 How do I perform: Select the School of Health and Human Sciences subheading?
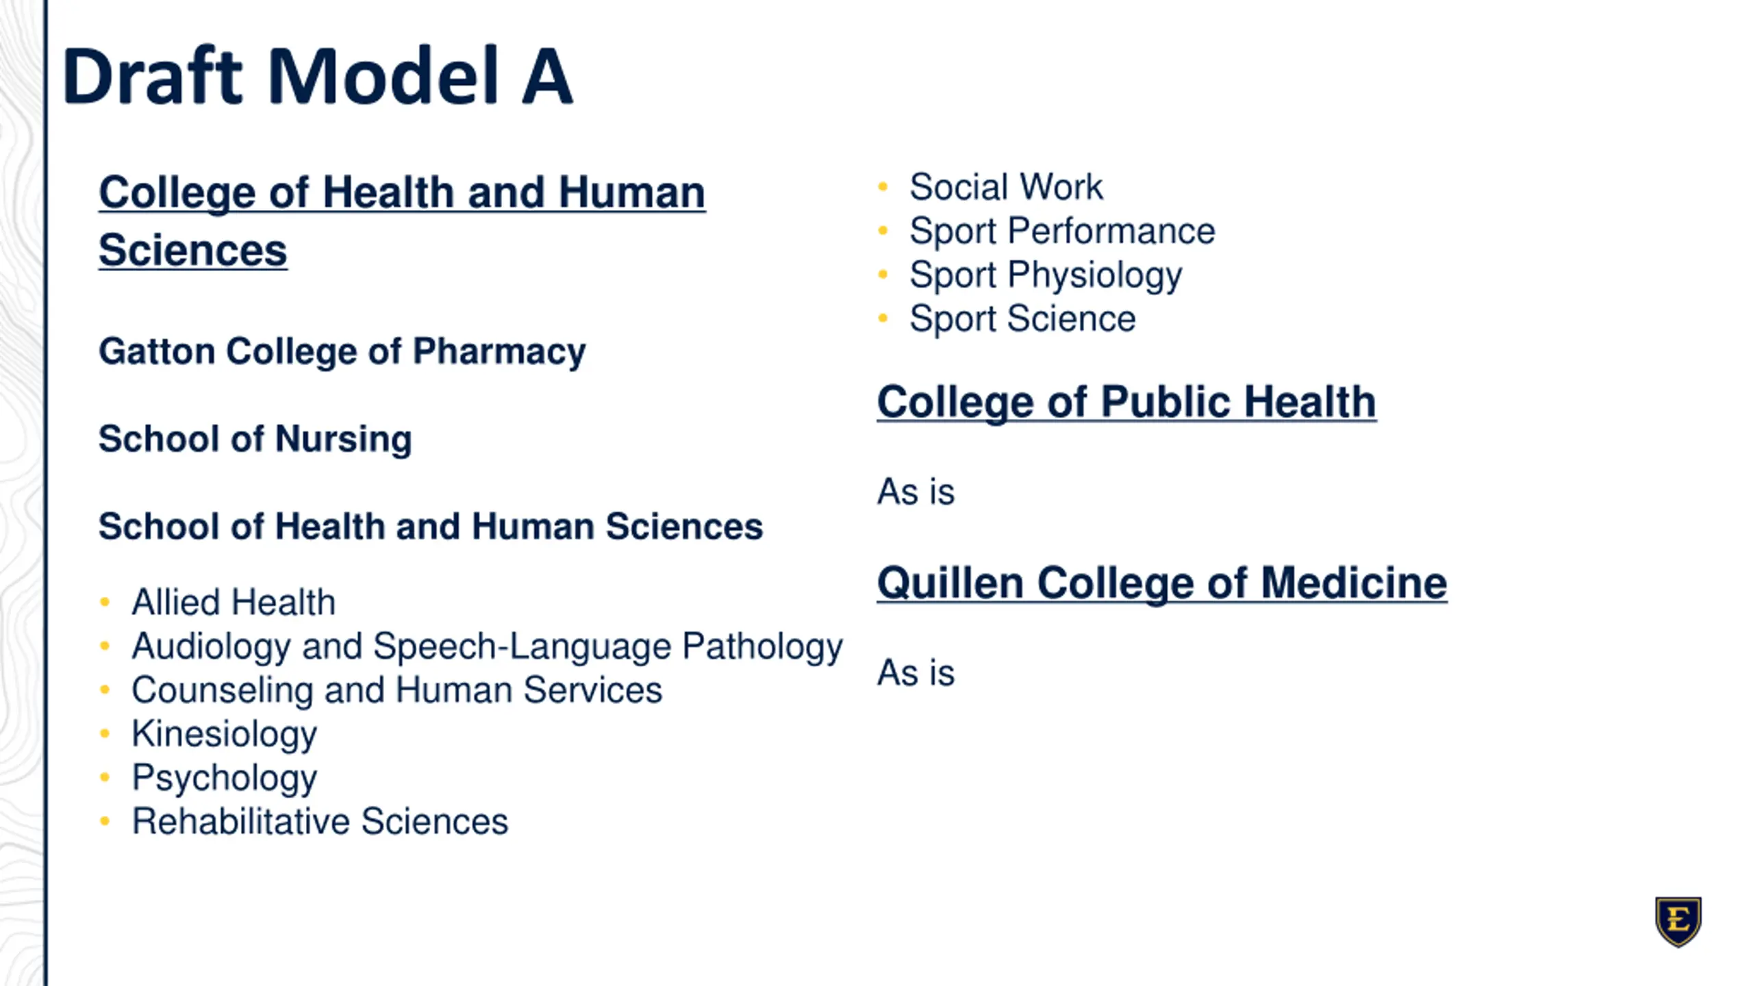pyautogui.click(x=431, y=527)
